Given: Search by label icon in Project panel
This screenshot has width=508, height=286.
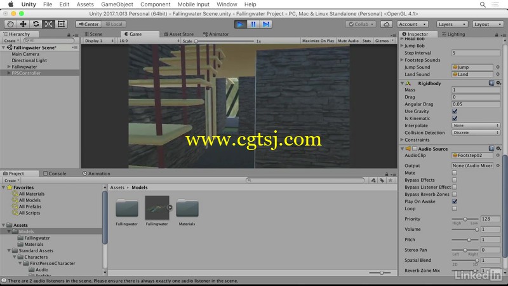Looking at the screenshot, I should pos(382,180).
